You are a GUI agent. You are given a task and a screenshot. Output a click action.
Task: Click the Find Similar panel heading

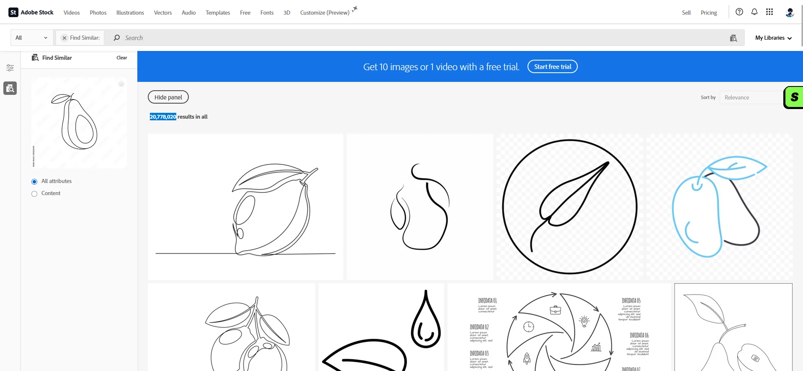click(57, 58)
